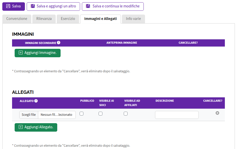Click the ALLEGATI section heading

(23, 92)
